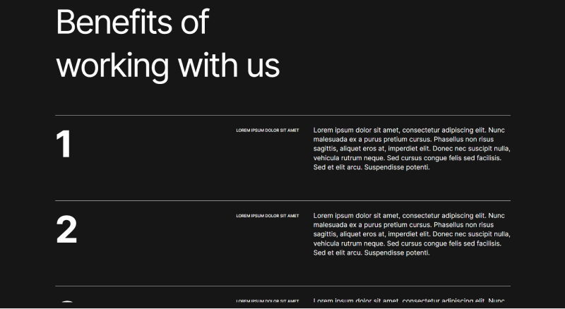Click the small caps label beside number 1

[267, 131]
